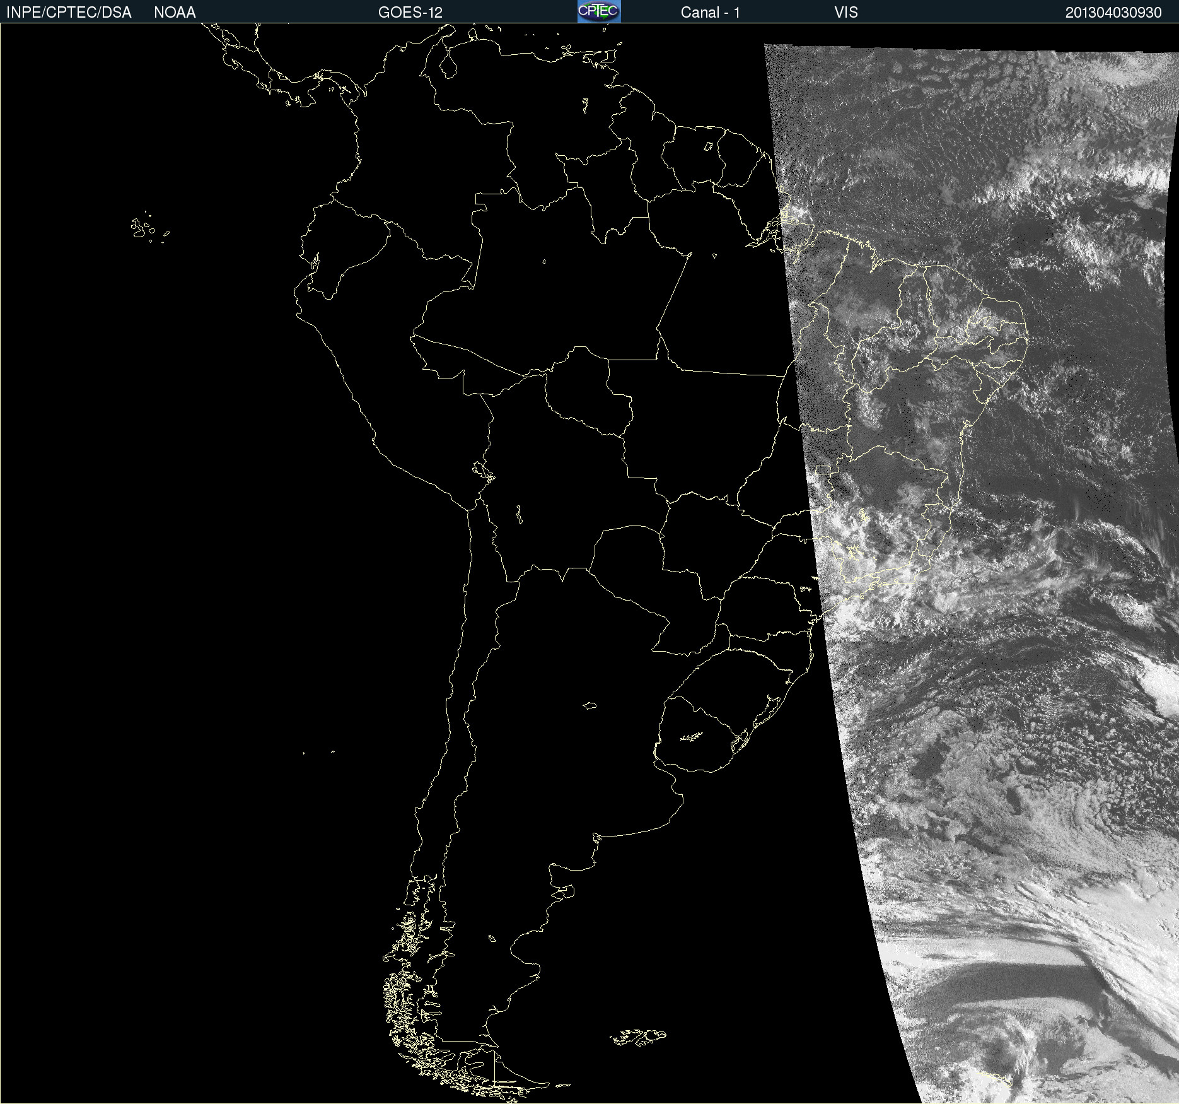The image size is (1179, 1104).
Task: Select the INPE/CPTEC/DSA header label
Action: point(69,13)
